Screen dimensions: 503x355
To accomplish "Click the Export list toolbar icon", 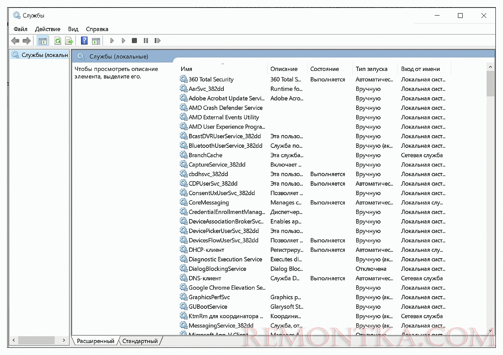I will [69, 41].
